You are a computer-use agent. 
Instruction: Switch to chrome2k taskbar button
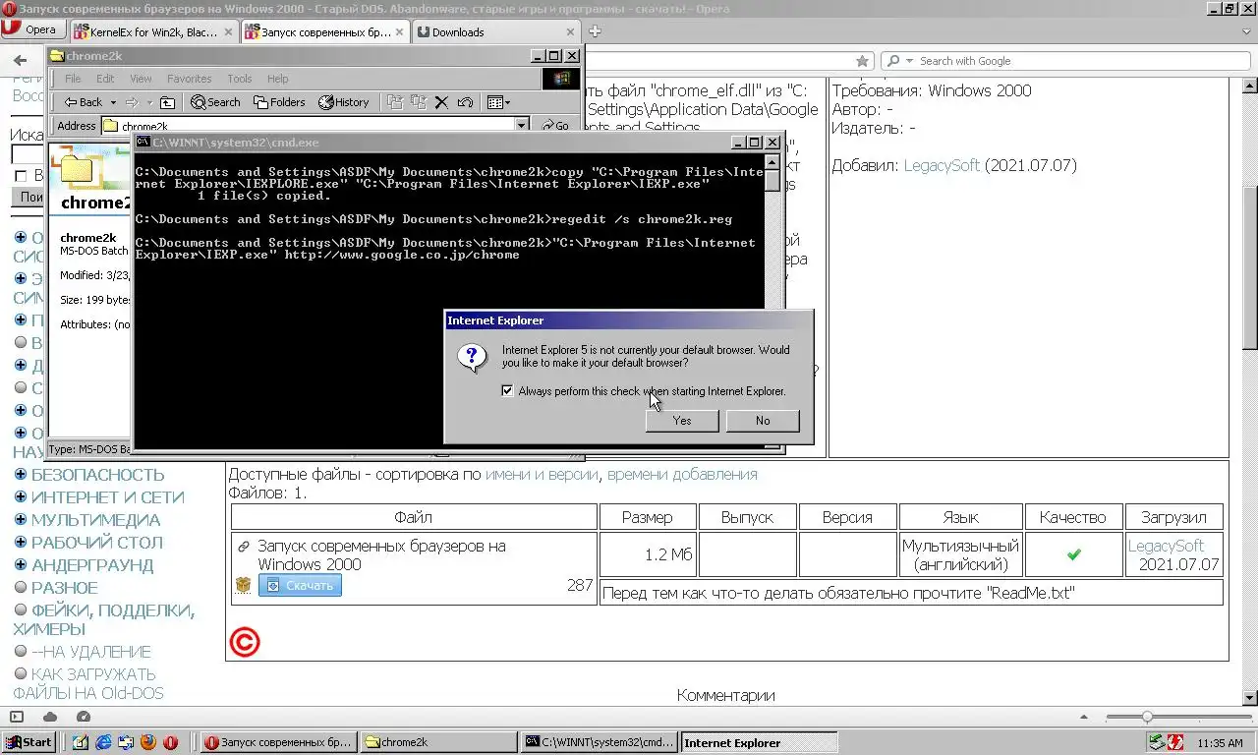pos(438,742)
